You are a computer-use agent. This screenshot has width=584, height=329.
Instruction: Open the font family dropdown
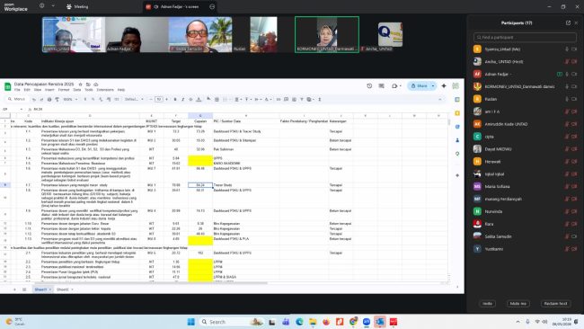point(134,100)
